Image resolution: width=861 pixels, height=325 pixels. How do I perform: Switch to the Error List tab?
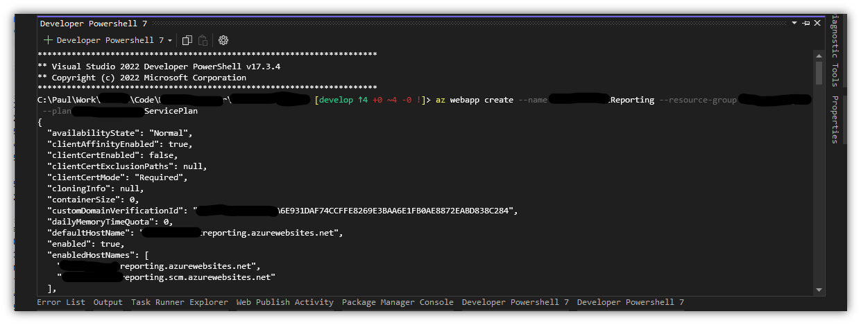pyautogui.click(x=61, y=302)
